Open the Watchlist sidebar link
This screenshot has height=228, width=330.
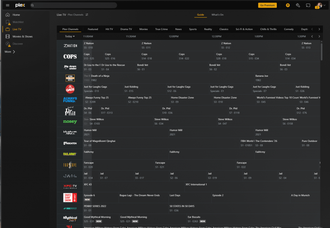tap(18, 22)
